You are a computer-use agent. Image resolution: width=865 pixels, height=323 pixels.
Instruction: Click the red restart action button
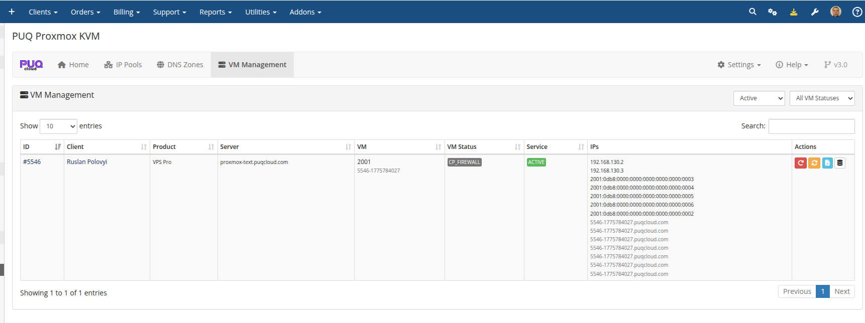(801, 163)
